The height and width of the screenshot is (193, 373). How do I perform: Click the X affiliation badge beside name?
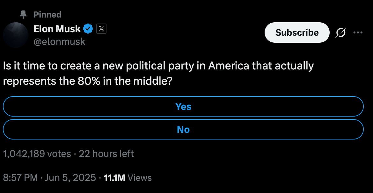pos(101,29)
